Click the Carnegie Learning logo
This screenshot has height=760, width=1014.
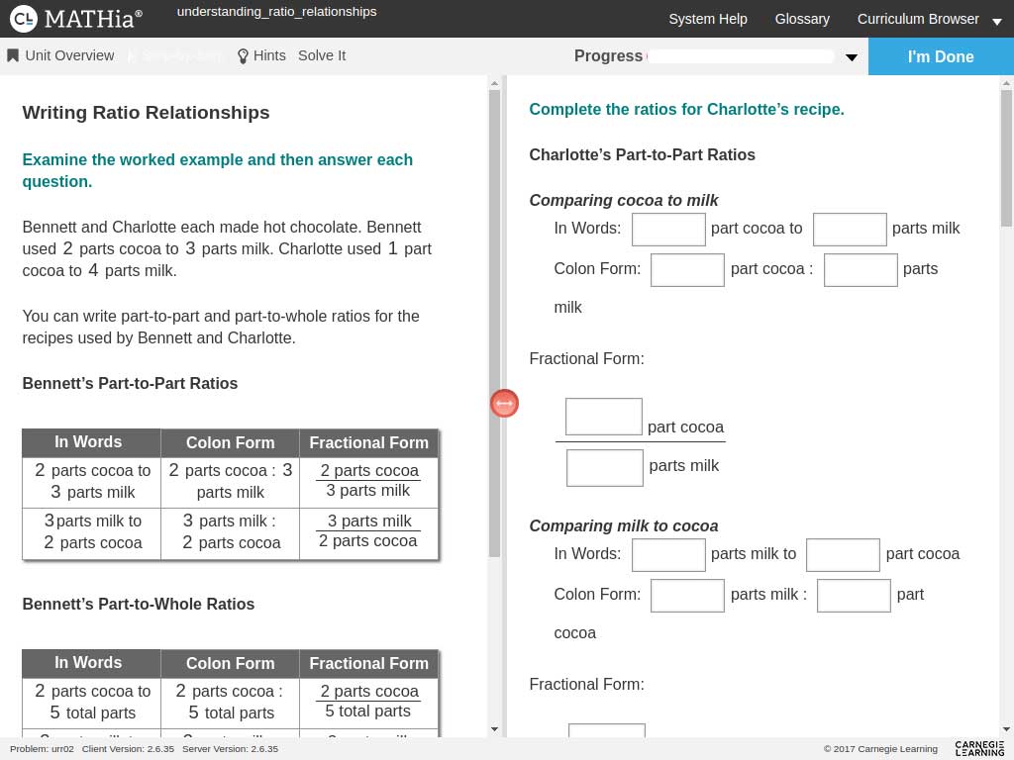pos(979,748)
